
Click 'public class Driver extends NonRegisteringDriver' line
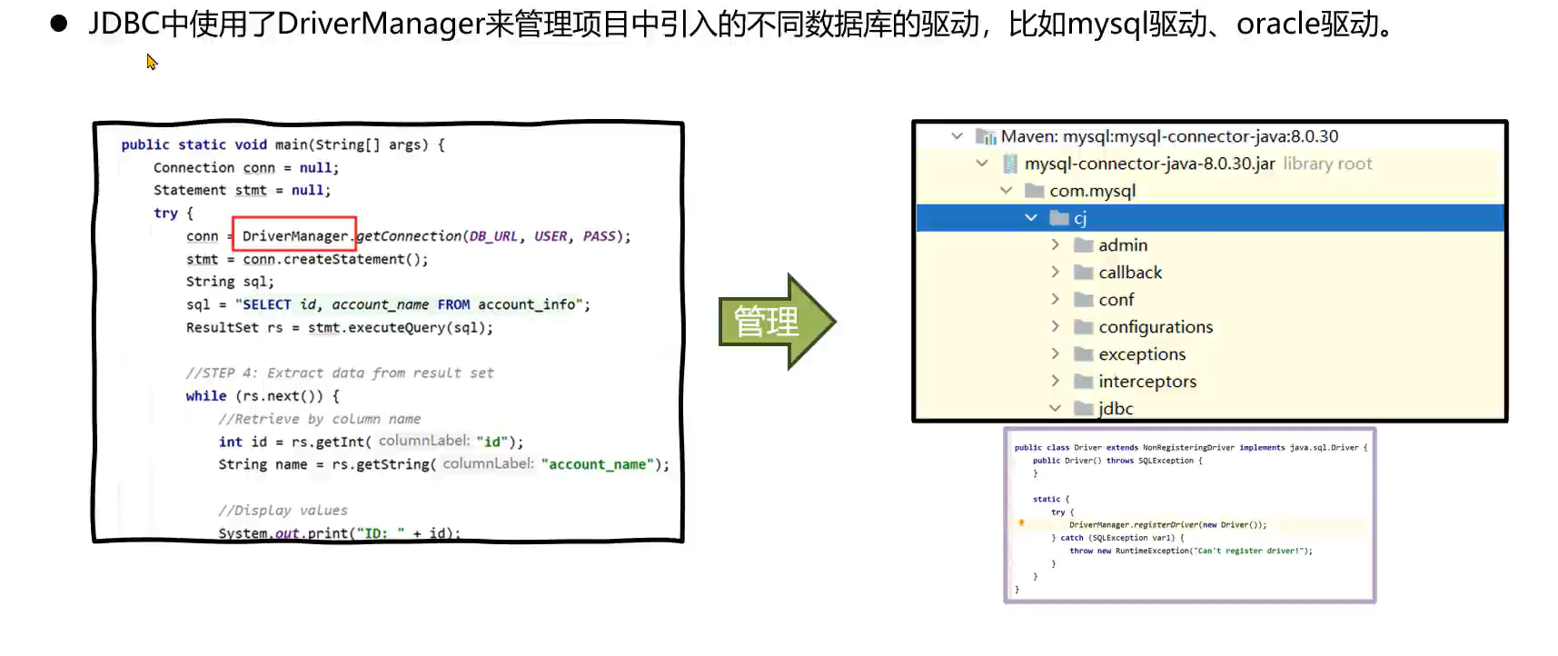1190,447
